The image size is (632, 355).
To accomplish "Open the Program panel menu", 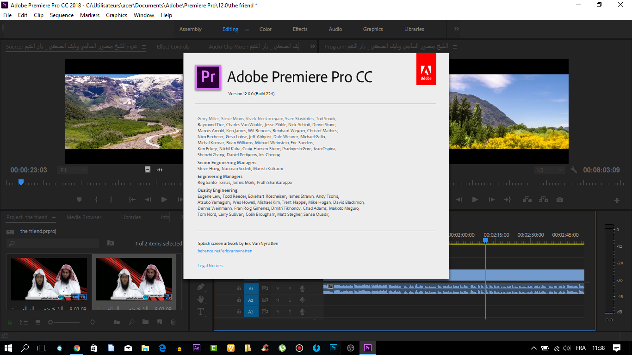I will click(454, 47).
